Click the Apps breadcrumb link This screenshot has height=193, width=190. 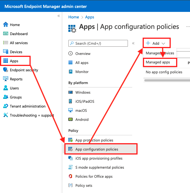point(90,17)
